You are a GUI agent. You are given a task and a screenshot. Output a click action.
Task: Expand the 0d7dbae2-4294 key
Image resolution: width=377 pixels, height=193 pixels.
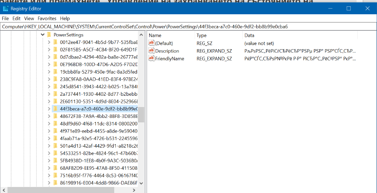[x=49, y=57]
